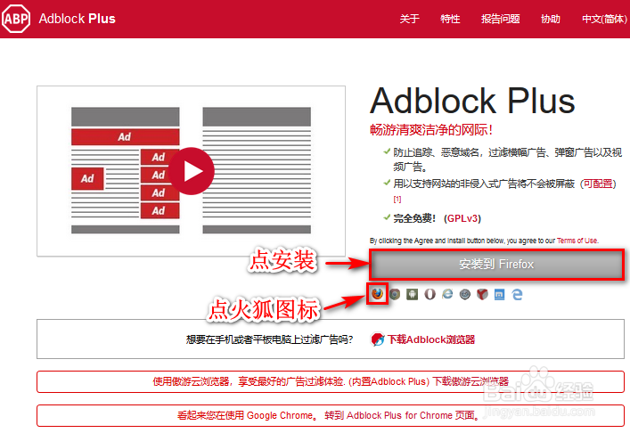The height and width of the screenshot is (433, 630).
Task: Open the 中文(简体) language selector
Action: pos(604,19)
